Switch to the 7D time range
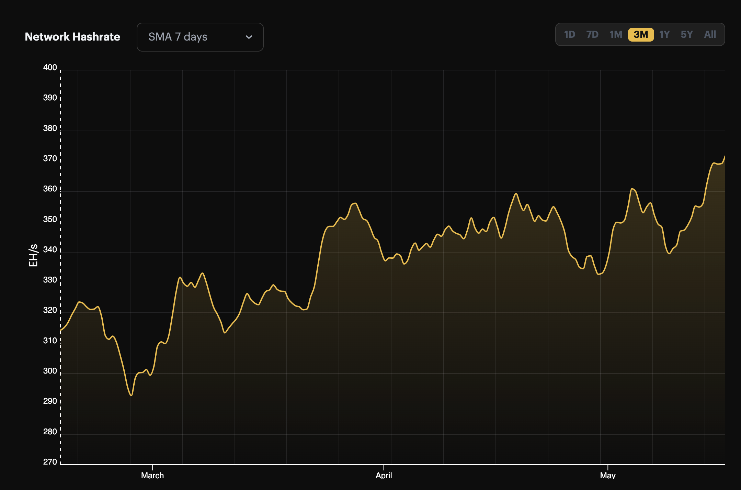 pyautogui.click(x=592, y=34)
